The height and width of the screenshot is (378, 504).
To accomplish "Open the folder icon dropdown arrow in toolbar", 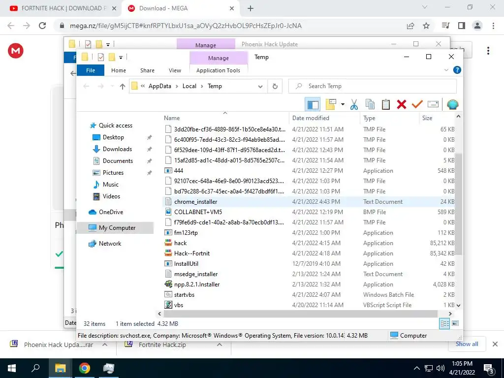I will click(x=343, y=104).
